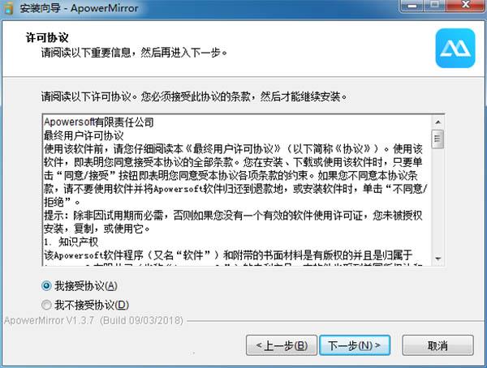The image size is (487, 368).
Task: Cancel installation with the 取消 button
Action: pyautogui.click(x=438, y=345)
